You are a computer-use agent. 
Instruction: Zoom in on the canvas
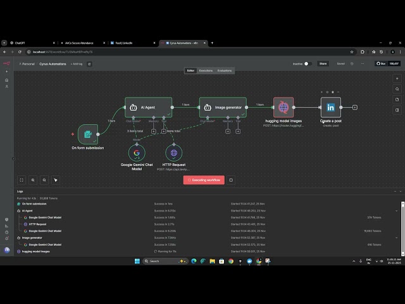33,180
